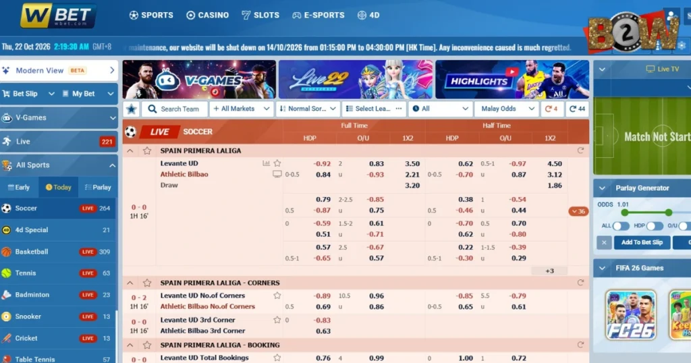
Task: Favorite Levante UD No.of Corners
Action: pyautogui.click(x=277, y=296)
